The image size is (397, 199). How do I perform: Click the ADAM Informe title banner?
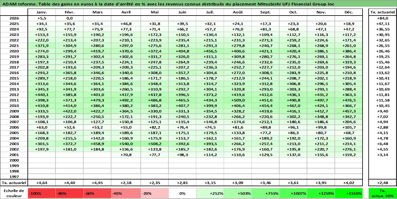click(198, 4)
